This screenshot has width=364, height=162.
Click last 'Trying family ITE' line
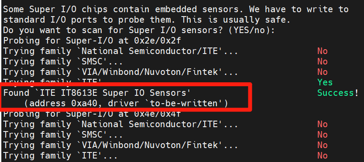(60, 155)
